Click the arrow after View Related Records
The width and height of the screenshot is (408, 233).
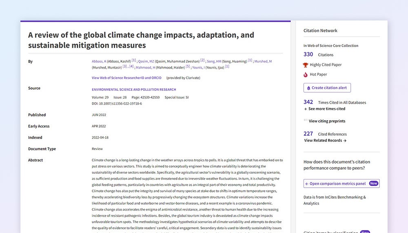tap(345, 141)
